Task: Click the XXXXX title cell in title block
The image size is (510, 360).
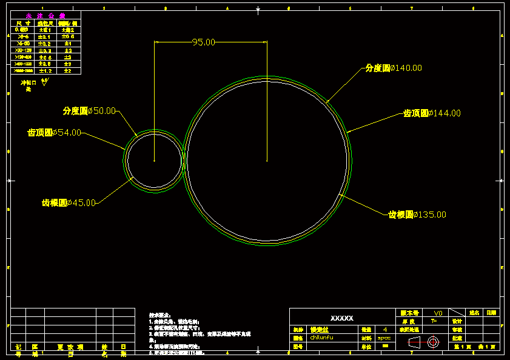Action: point(341,318)
